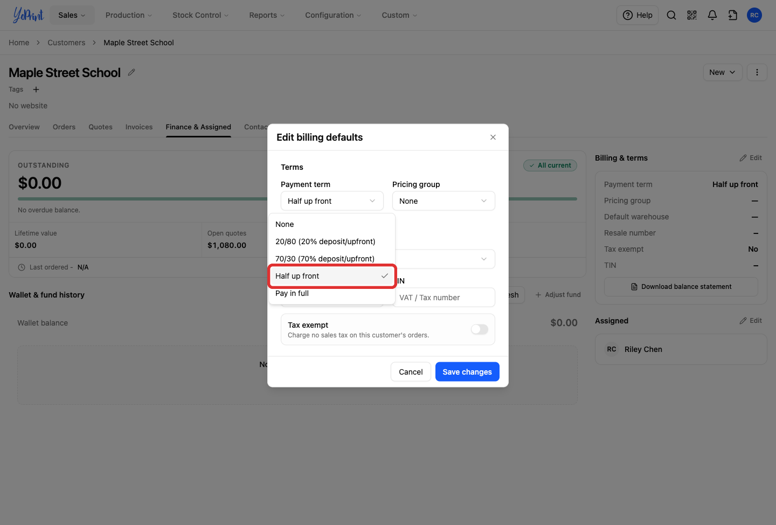Switch to the Overview tab
Viewport: 776px width, 525px height.
tap(24, 127)
